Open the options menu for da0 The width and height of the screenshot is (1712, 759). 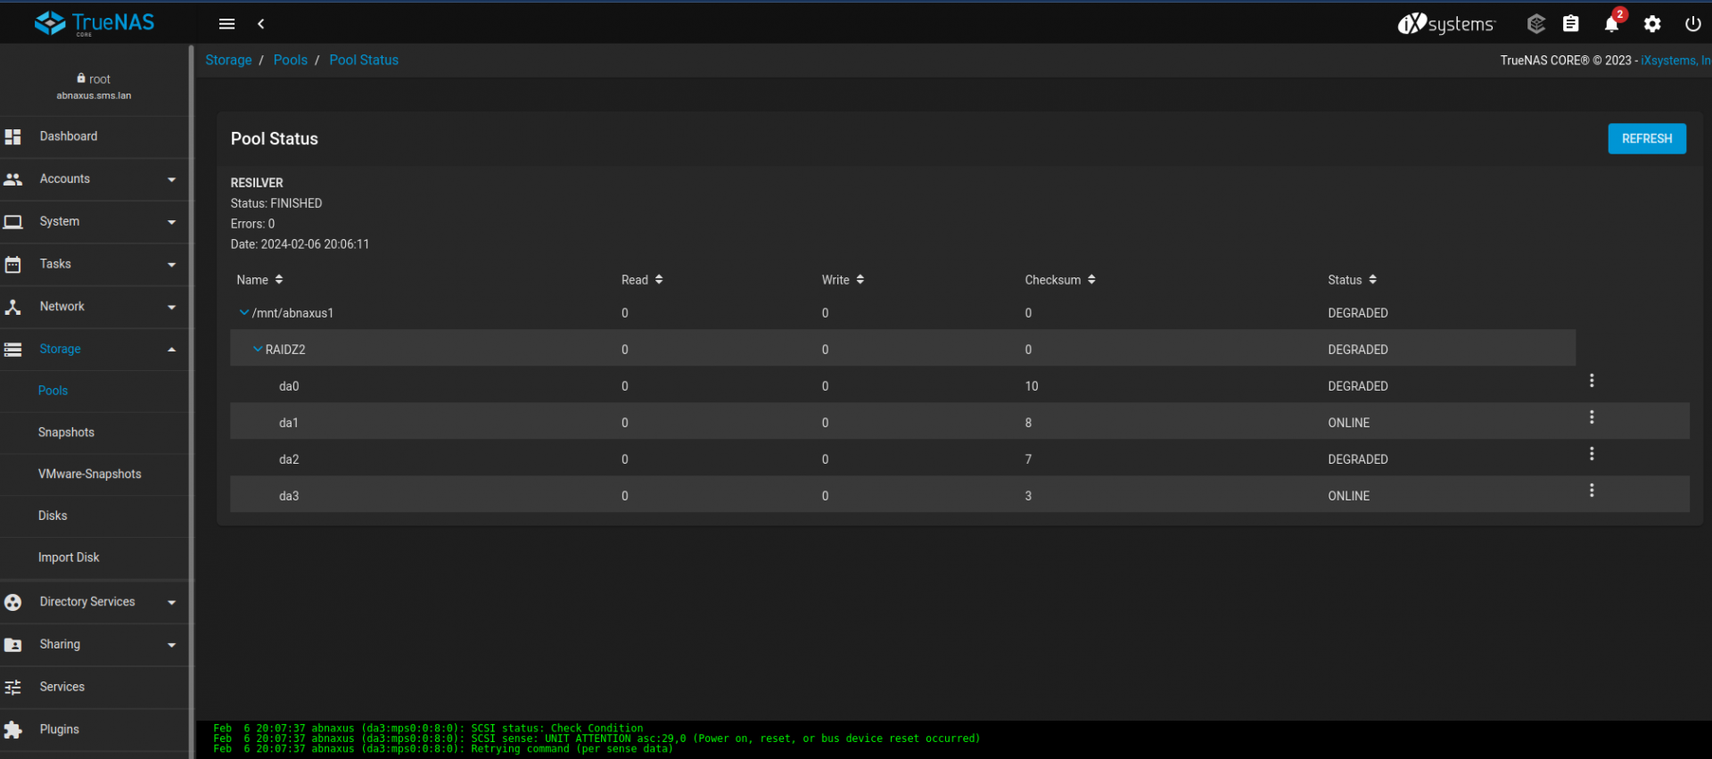[x=1592, y=381]
